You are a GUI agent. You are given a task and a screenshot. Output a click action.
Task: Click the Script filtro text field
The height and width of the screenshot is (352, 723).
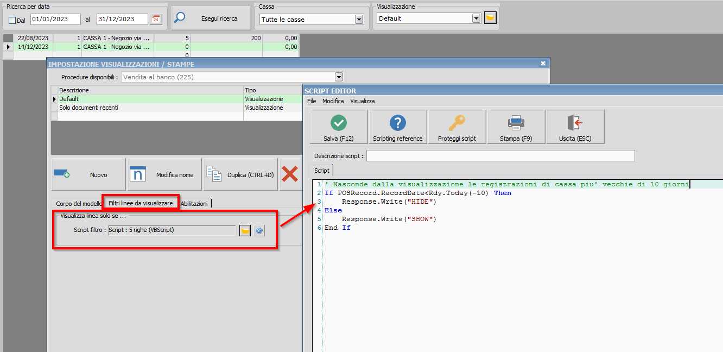[x=172, y=230]
